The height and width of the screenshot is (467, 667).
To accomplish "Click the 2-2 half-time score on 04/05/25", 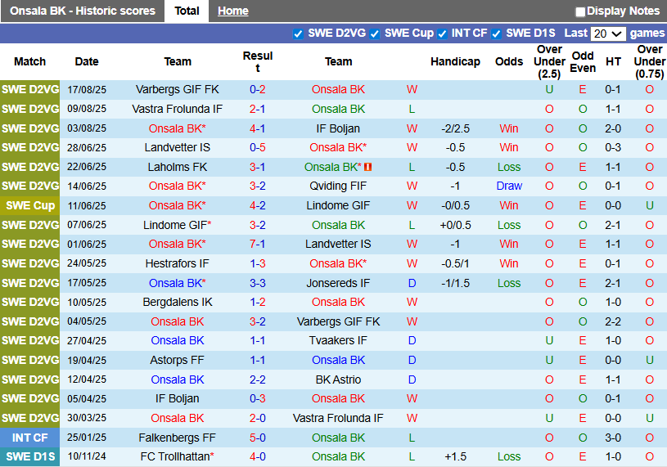I will pyautogui.click(x=613, y=321).
